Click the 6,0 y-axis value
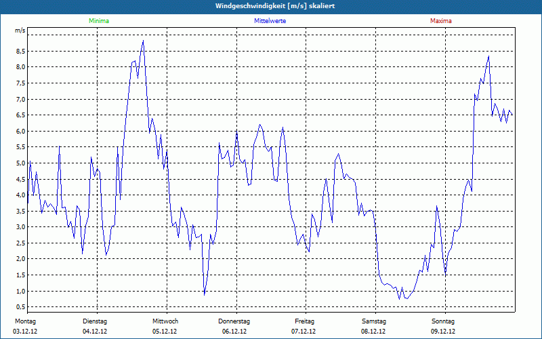This screenshot has height=339, width=542. coord(20,131)
